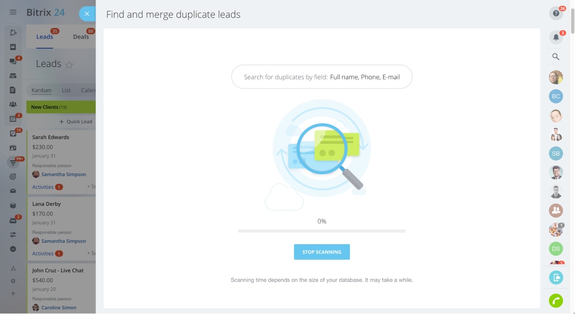Open Samantha Simpson link on Sarah Edwards card
Screen dimensions: 575x314
(64, 174)
